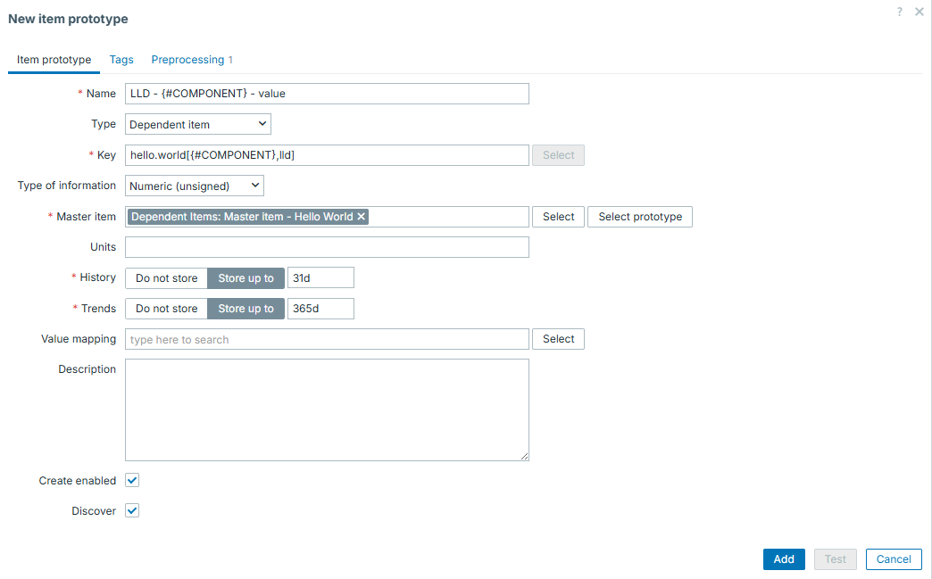Click Select next to Value mapping

click(557, 339)
